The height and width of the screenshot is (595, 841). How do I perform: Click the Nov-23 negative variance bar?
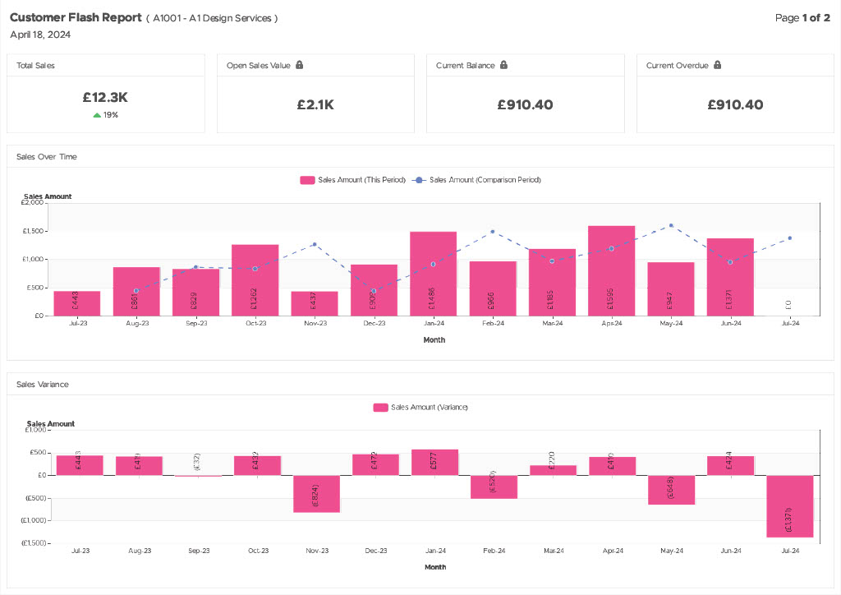coord(316,494)
